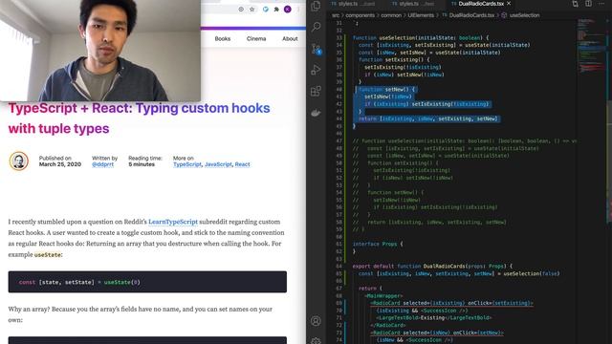
Task: Expand the DualRadioCards.tsx breadcrumb segment
Action: point(471,15)
